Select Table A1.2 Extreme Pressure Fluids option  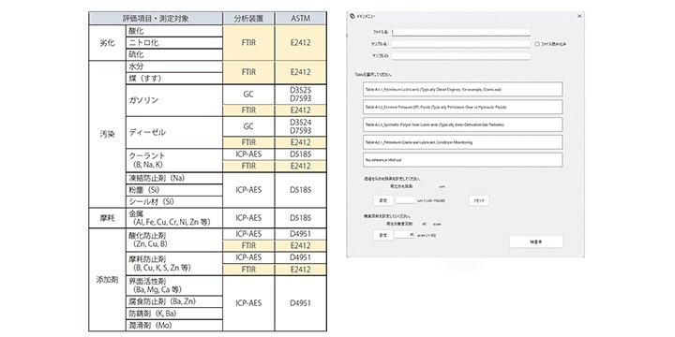(x=463, y=107)
